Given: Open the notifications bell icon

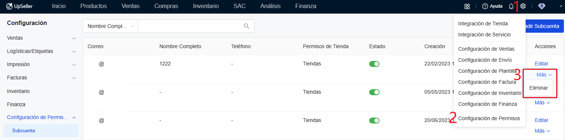Looking at the screenshot, I should (511, 6).
